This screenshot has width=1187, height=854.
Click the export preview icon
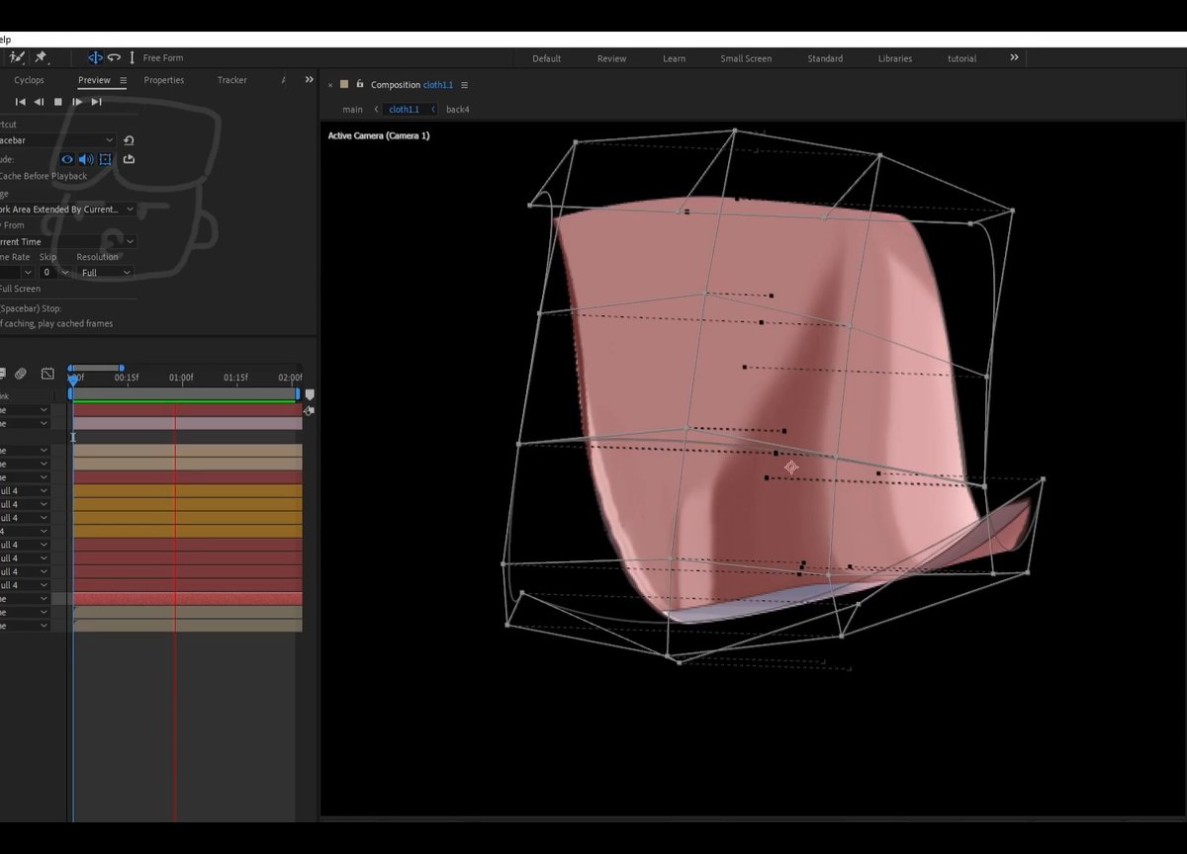click(x=129, y=159)
